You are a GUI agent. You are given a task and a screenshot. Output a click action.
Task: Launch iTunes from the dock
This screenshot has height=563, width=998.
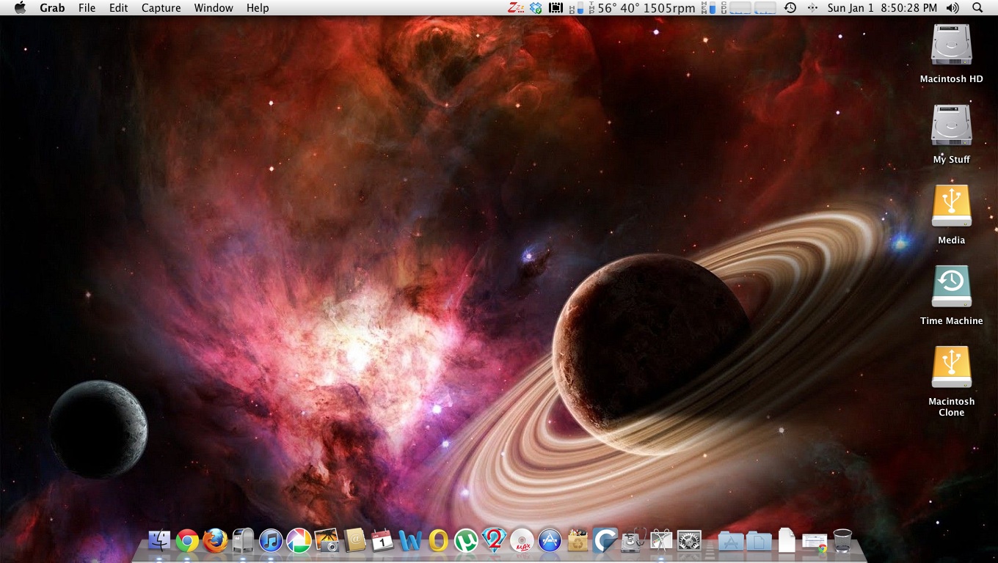[x=271, y=541]
